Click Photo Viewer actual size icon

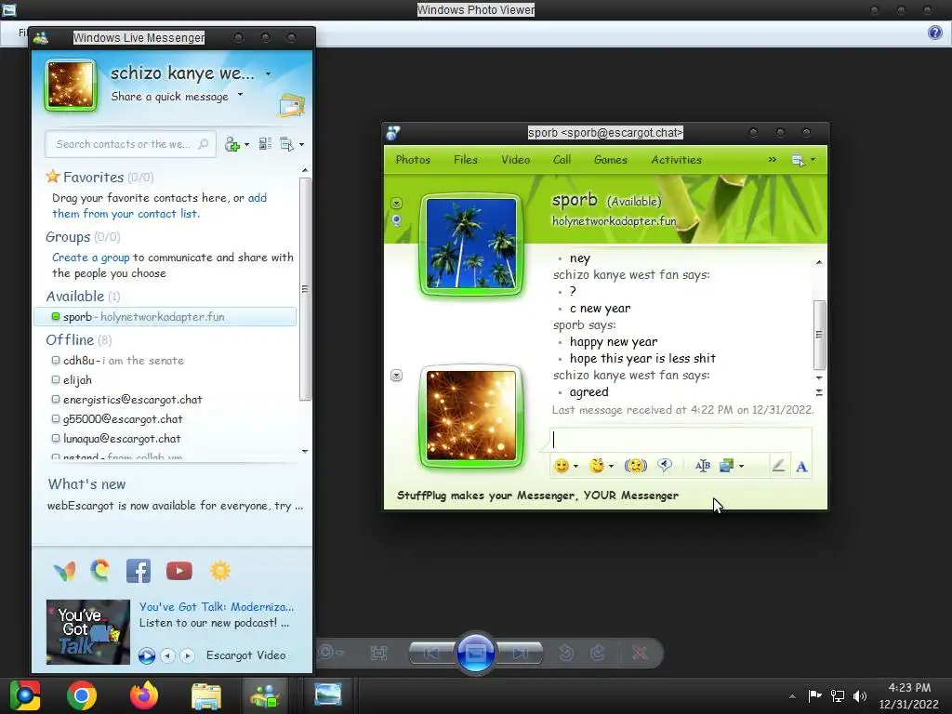379,654
